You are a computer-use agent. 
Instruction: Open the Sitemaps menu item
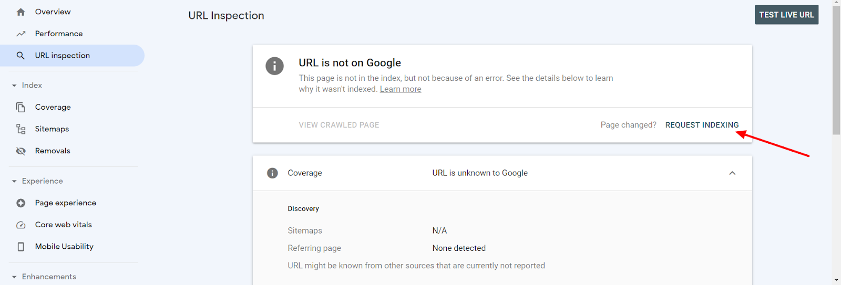(52, 129)
